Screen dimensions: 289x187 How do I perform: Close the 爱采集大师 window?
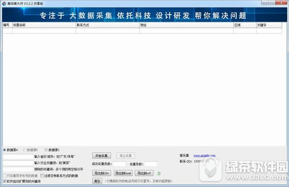pos(281,3)
